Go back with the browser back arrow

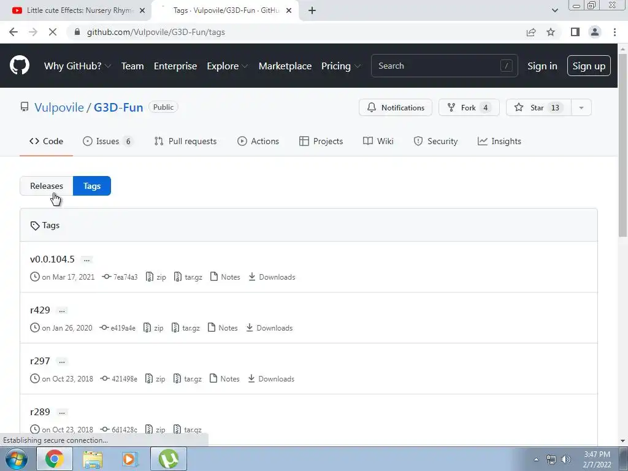point(13,32)
